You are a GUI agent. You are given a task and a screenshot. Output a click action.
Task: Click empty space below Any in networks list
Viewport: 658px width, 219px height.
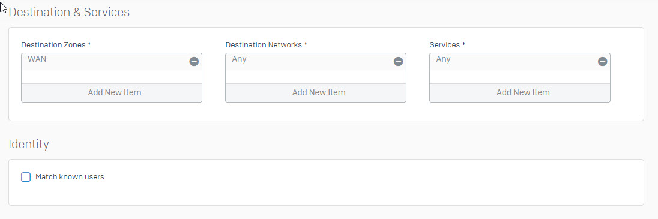(x=316, y=77)
